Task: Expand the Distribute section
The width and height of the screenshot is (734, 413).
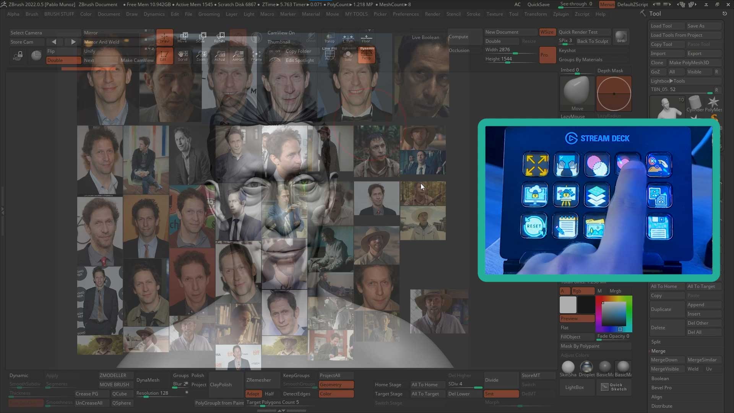Action: coord(662,406)
